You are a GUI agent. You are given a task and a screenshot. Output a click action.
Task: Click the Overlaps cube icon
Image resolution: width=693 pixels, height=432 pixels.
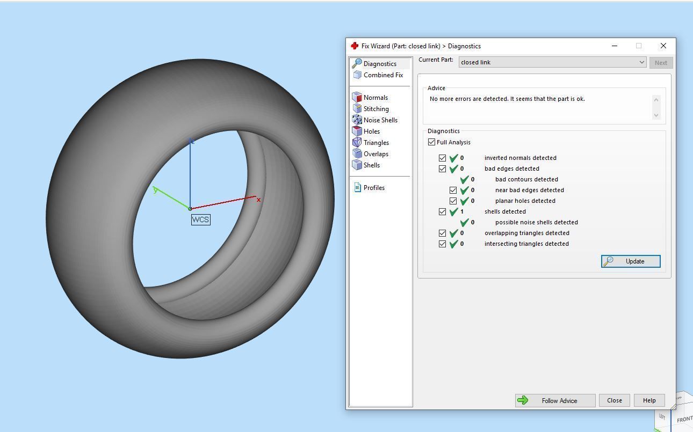coord(357,153)
